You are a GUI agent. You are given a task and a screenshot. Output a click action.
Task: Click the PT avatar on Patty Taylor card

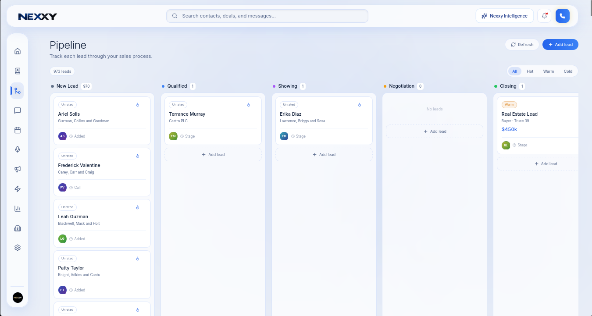point(63,290)
